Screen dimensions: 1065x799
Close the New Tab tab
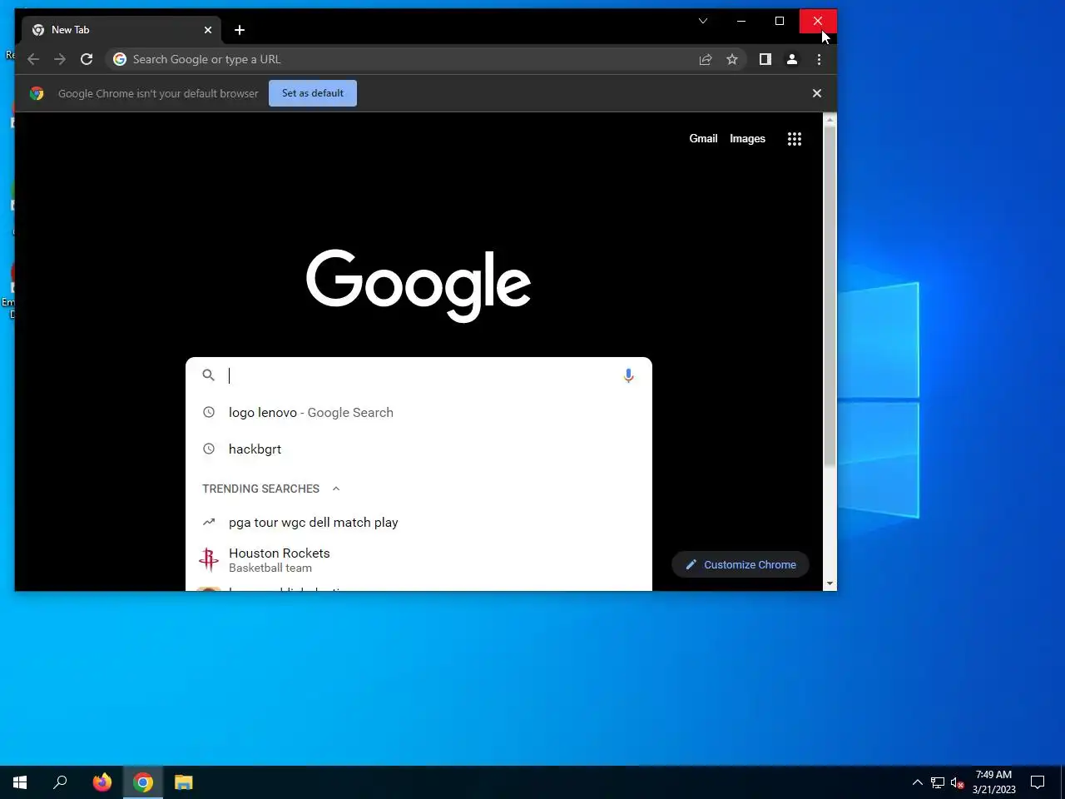(x=208, y=30)
